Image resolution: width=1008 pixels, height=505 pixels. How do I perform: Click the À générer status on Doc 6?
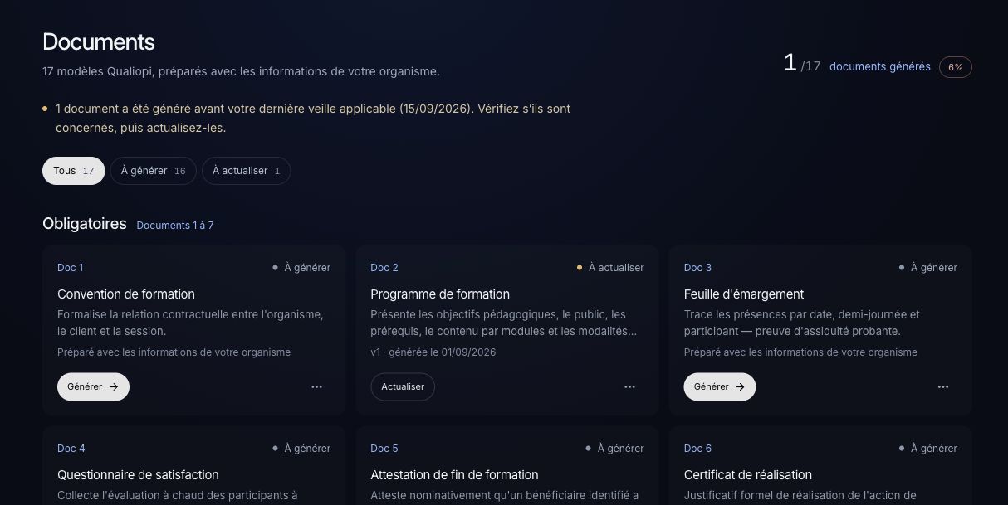(x=927, y=449)
